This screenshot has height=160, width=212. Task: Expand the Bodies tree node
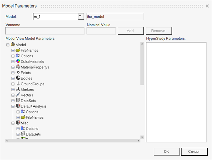(x=13, y=78)
